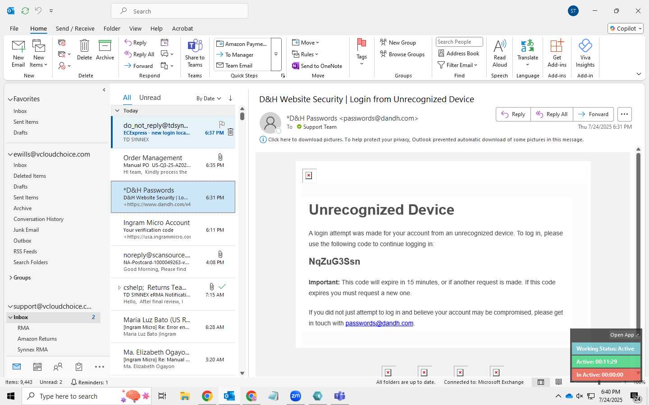Switch to the View tab
Screen dimensions: 649x405
135,28
